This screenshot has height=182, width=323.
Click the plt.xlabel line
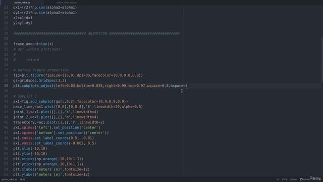[x=51, y=169]
